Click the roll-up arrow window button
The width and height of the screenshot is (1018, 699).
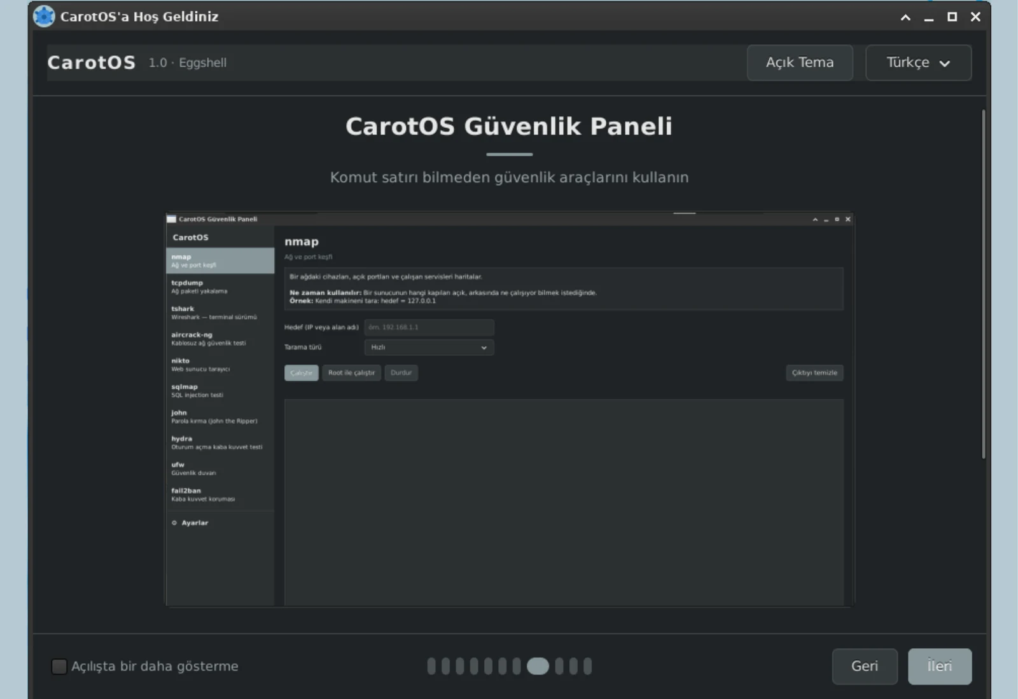pos(905,17)
